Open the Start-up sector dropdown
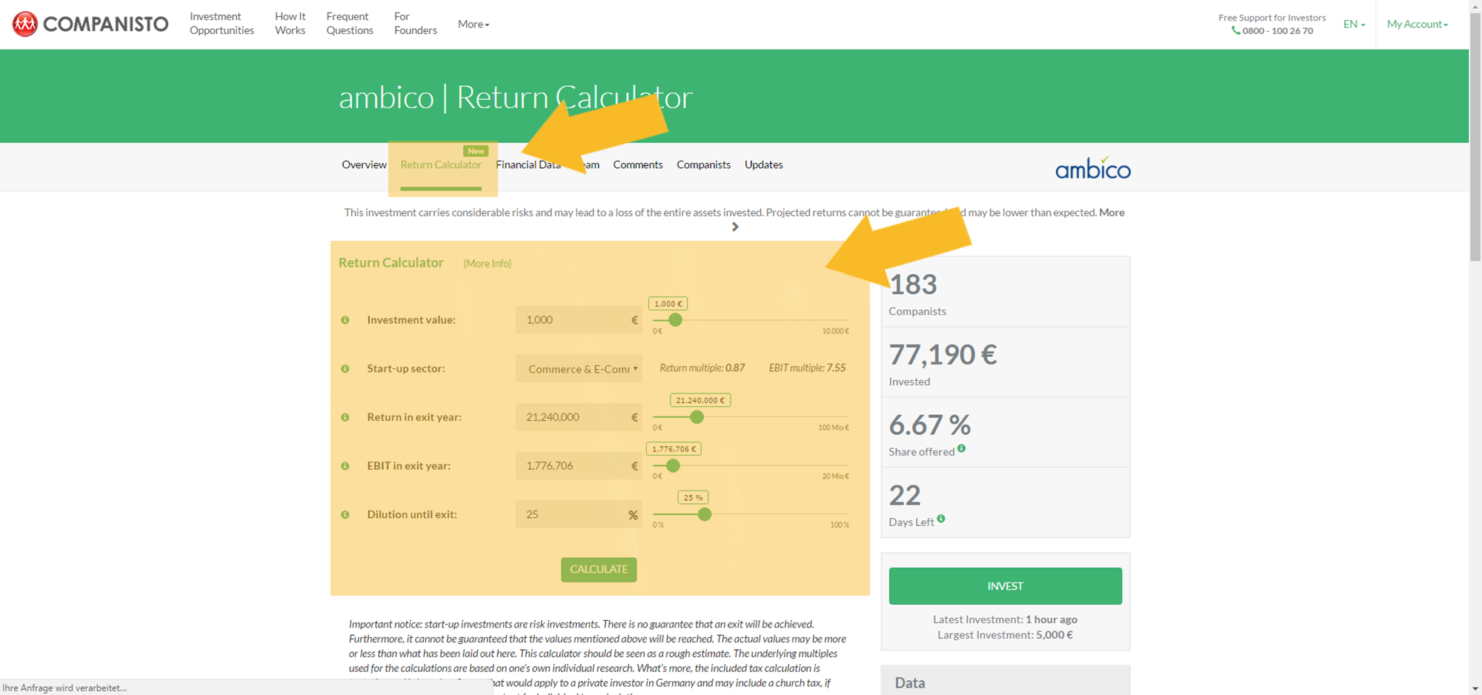Image resolution: width=1482 pixels, height=695 pixels. (579, 369)
